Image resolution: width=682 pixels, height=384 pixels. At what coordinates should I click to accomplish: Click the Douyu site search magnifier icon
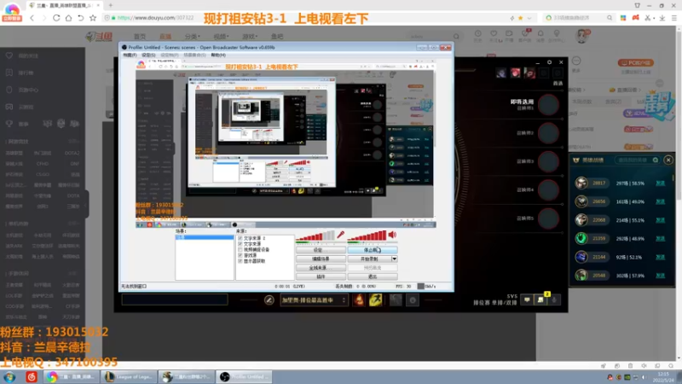click(x=456, y=37)
